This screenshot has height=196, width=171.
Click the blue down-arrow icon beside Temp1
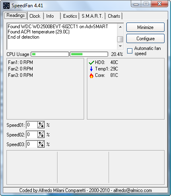click(x=91, y=69)
